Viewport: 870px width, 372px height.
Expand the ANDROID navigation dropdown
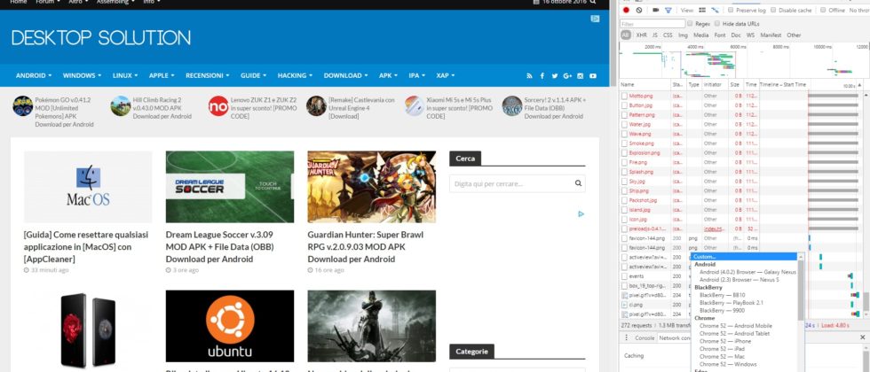pos(34,76)
